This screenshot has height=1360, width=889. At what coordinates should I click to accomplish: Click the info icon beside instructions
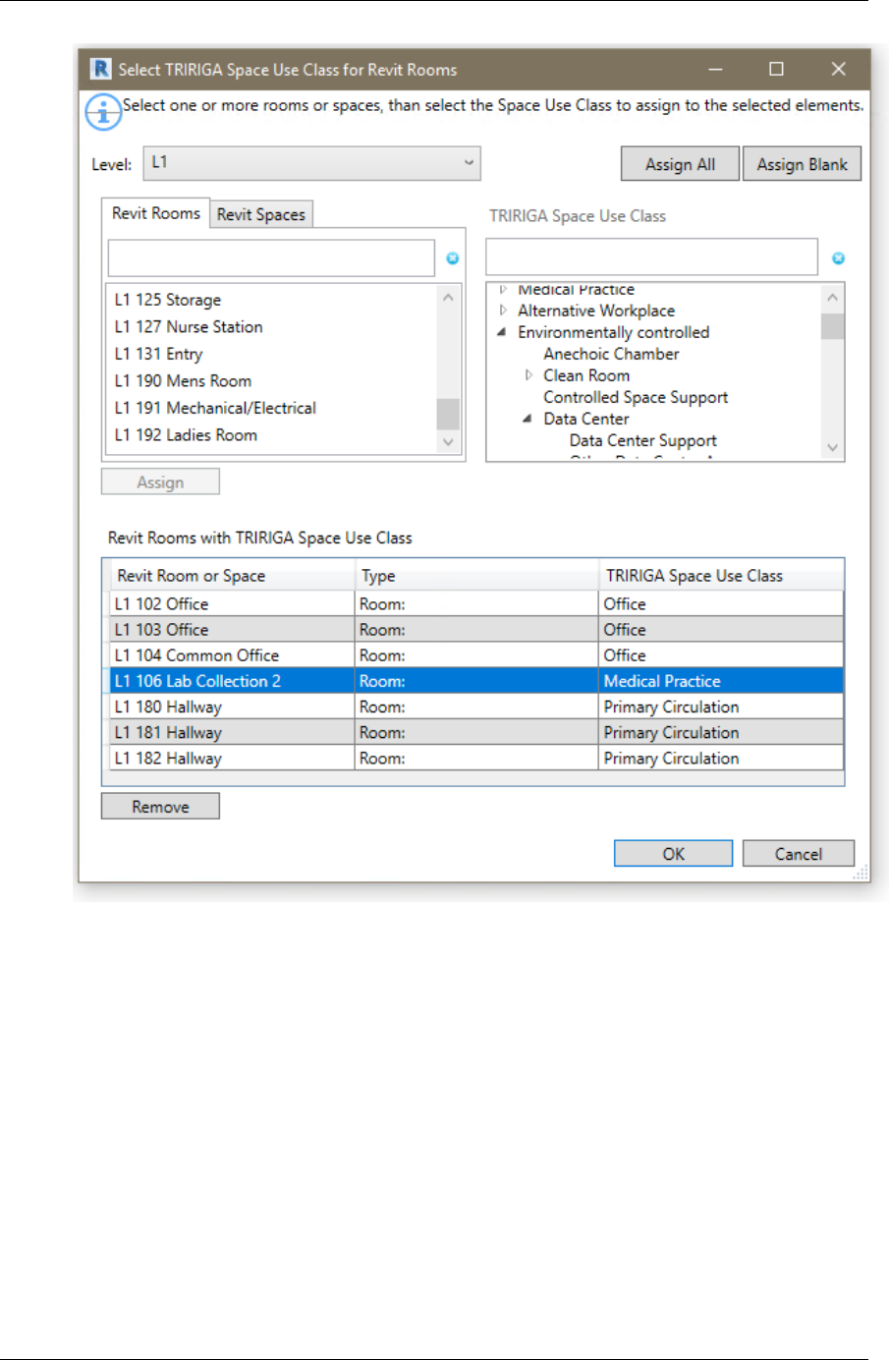point(103,112)
